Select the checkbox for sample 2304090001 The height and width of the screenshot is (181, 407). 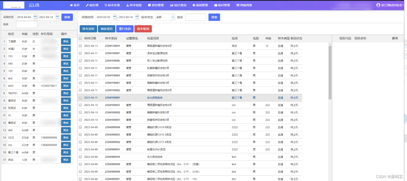pos(80,149)
